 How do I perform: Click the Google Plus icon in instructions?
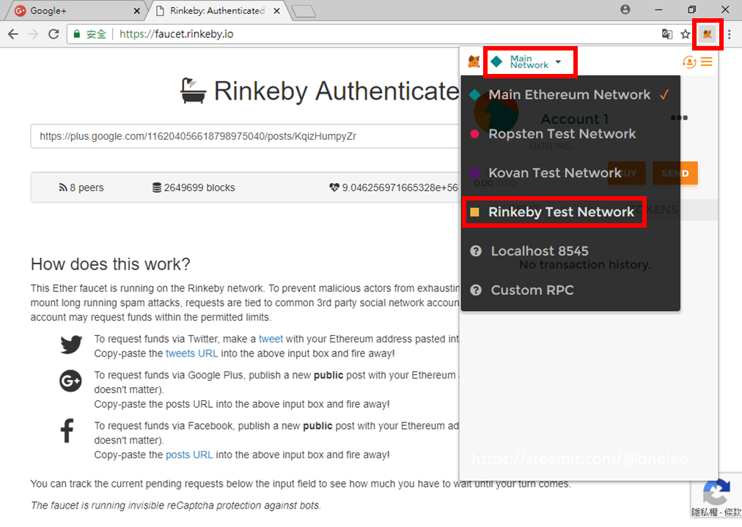tap(70, 381)
